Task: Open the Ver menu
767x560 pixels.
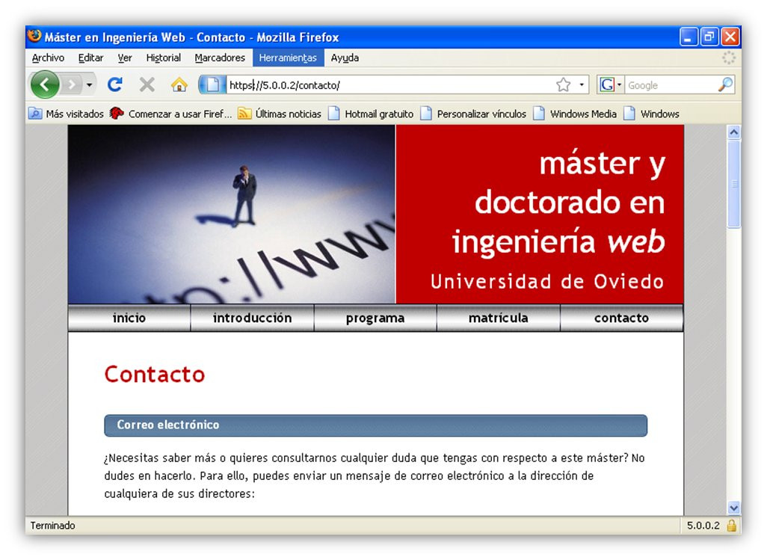Action: [125, 58]
